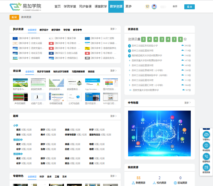Select 科学 tab in 专题特色

42,177
